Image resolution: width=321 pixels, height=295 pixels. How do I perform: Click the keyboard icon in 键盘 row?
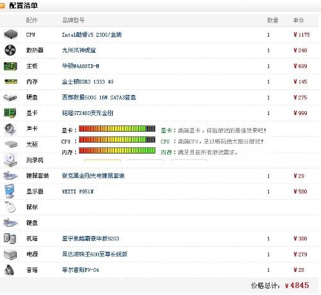(10, 222)
